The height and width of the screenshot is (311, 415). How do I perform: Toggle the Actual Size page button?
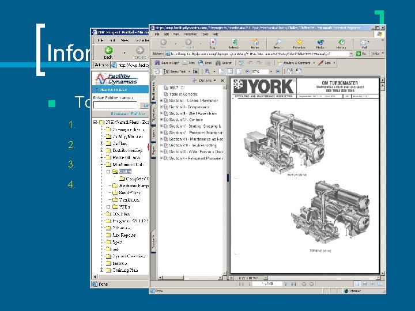(221, 71)
